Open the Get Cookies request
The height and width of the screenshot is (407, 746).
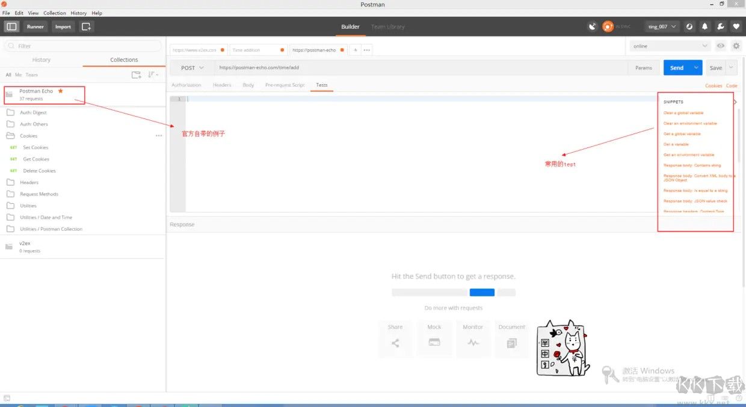tap(36, 159)
